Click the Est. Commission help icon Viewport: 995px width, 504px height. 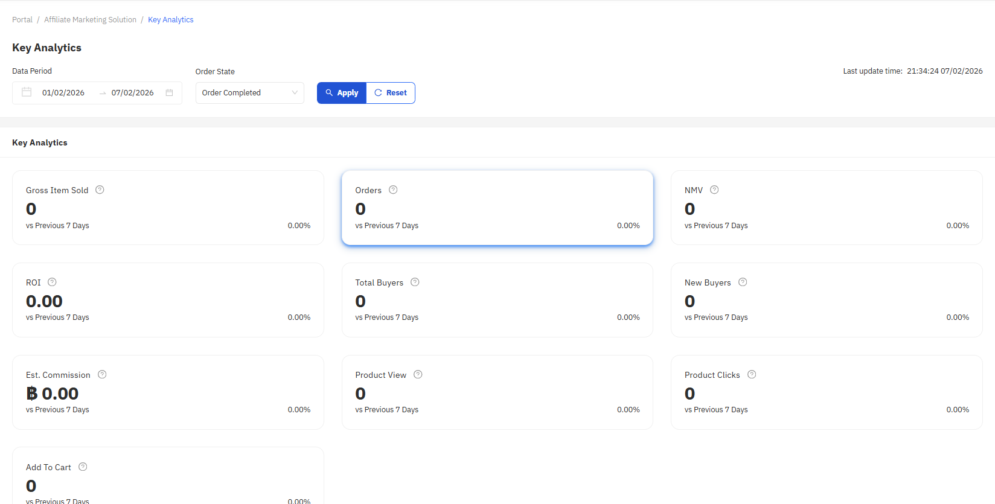(x=102, y=374)
